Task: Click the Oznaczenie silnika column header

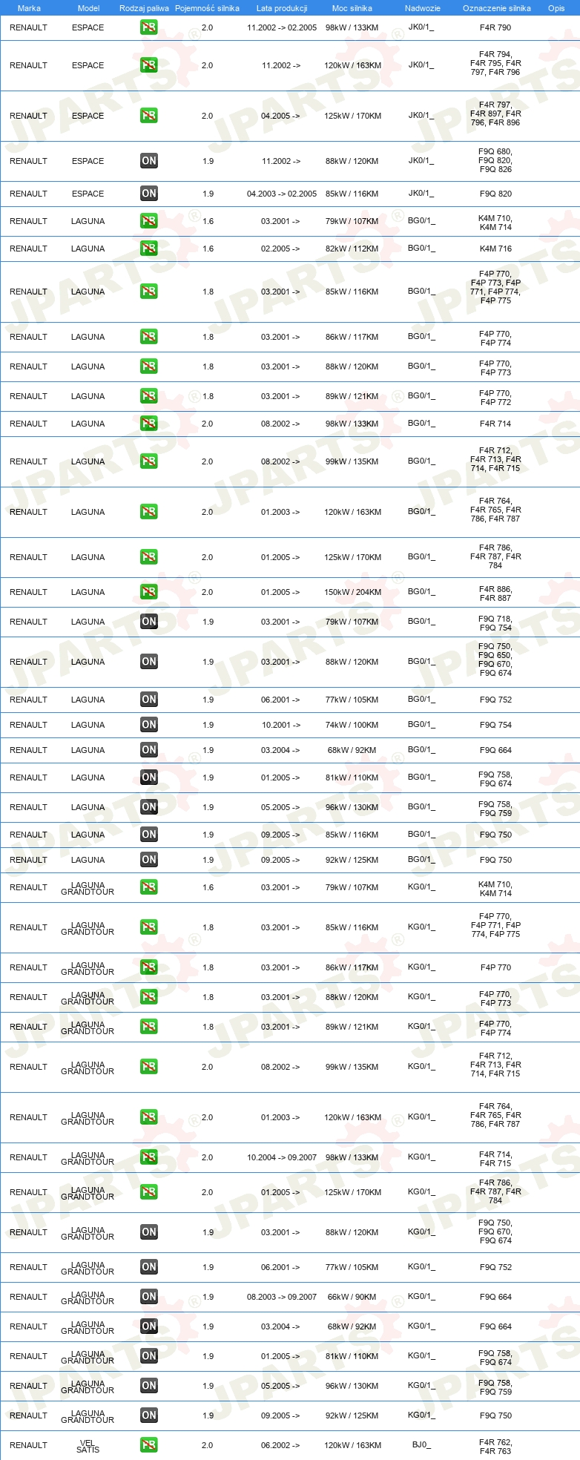Action: click(497, 8)
